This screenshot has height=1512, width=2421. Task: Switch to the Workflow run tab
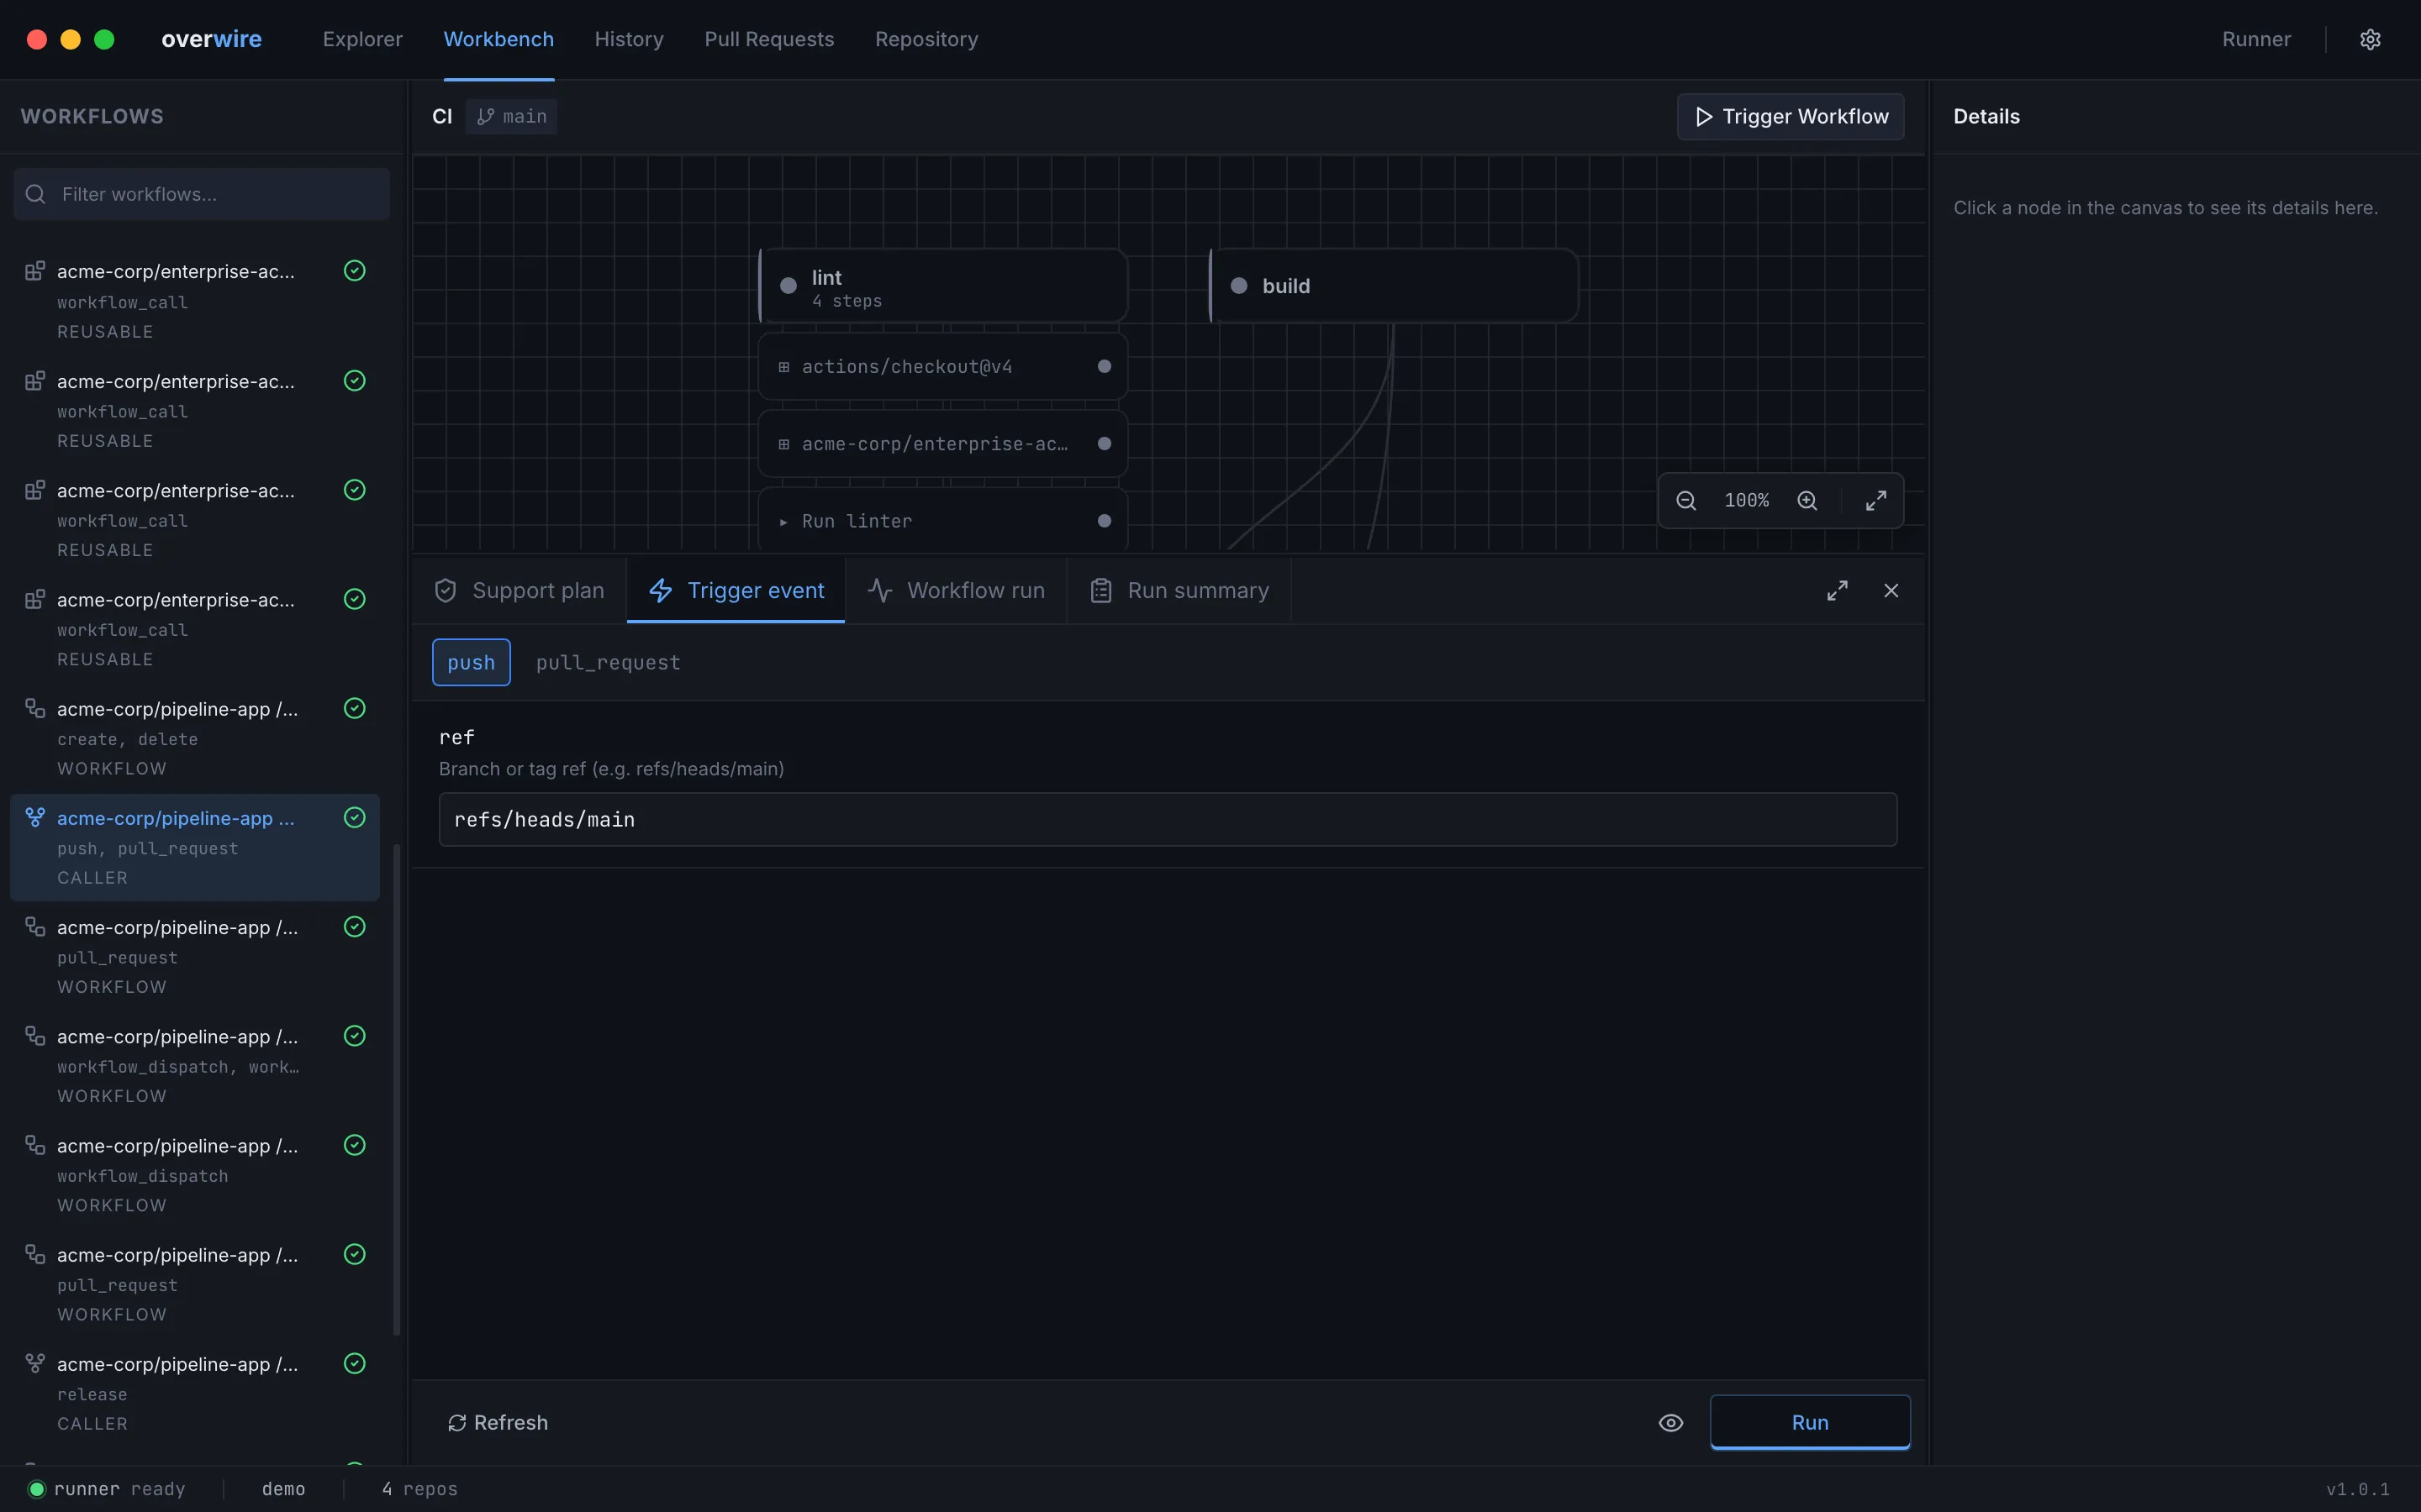point(957,591)
